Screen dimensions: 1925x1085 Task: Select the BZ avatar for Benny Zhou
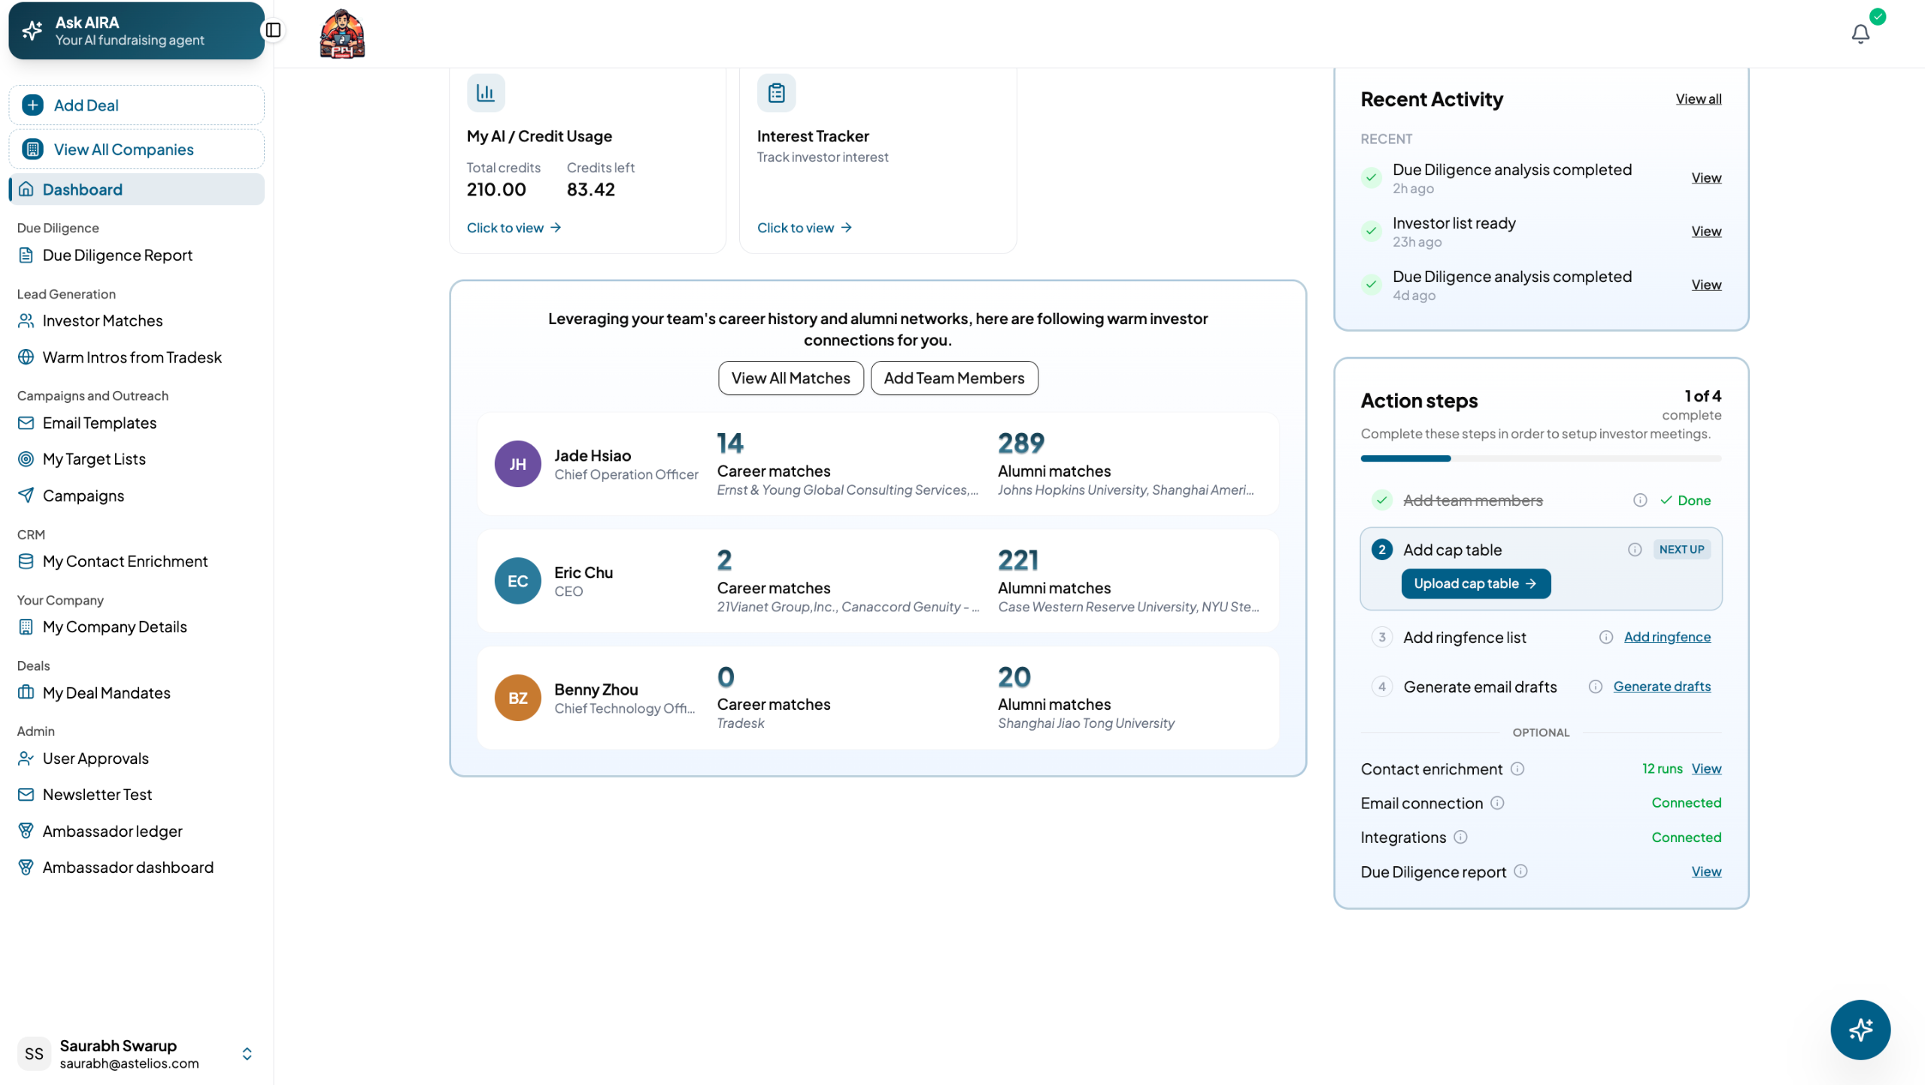coord(517,698)
